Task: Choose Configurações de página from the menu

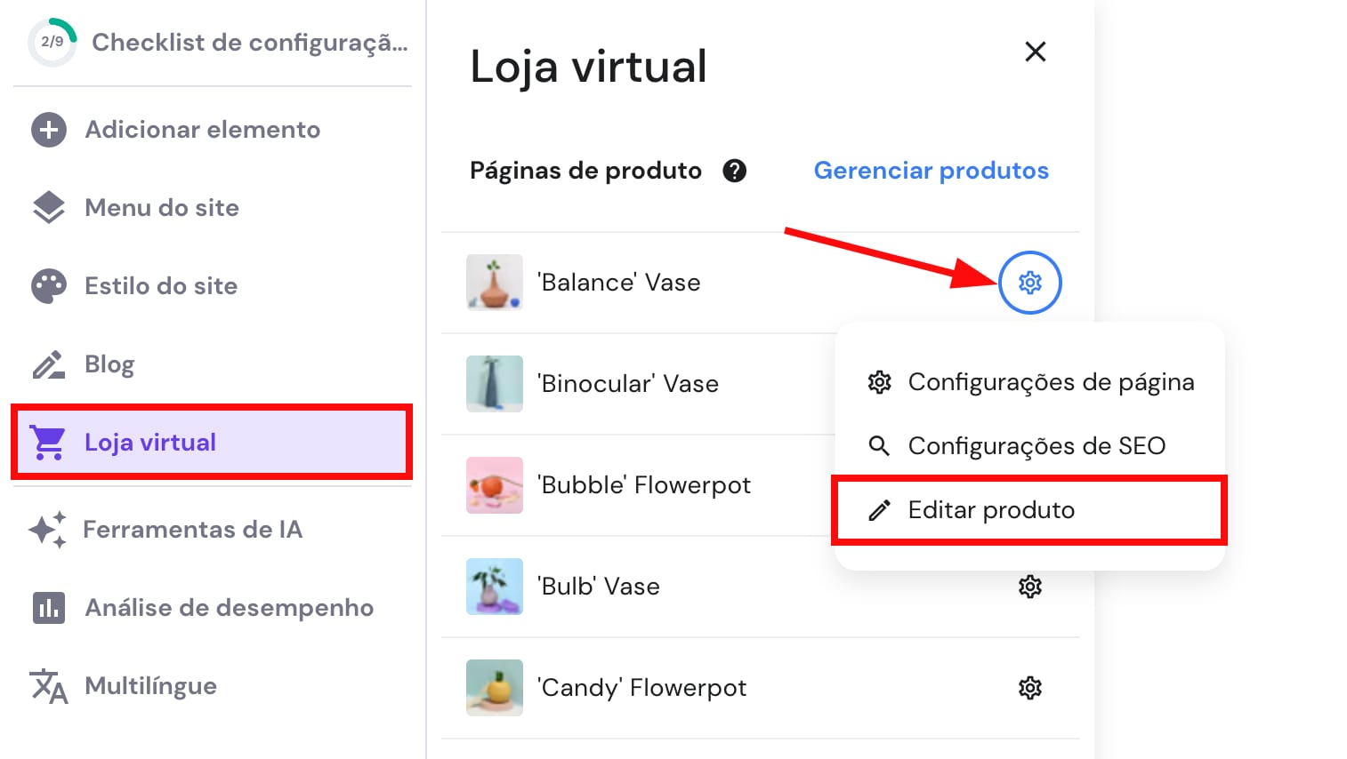Action: pyautogui.click(x=1051, y=382)
